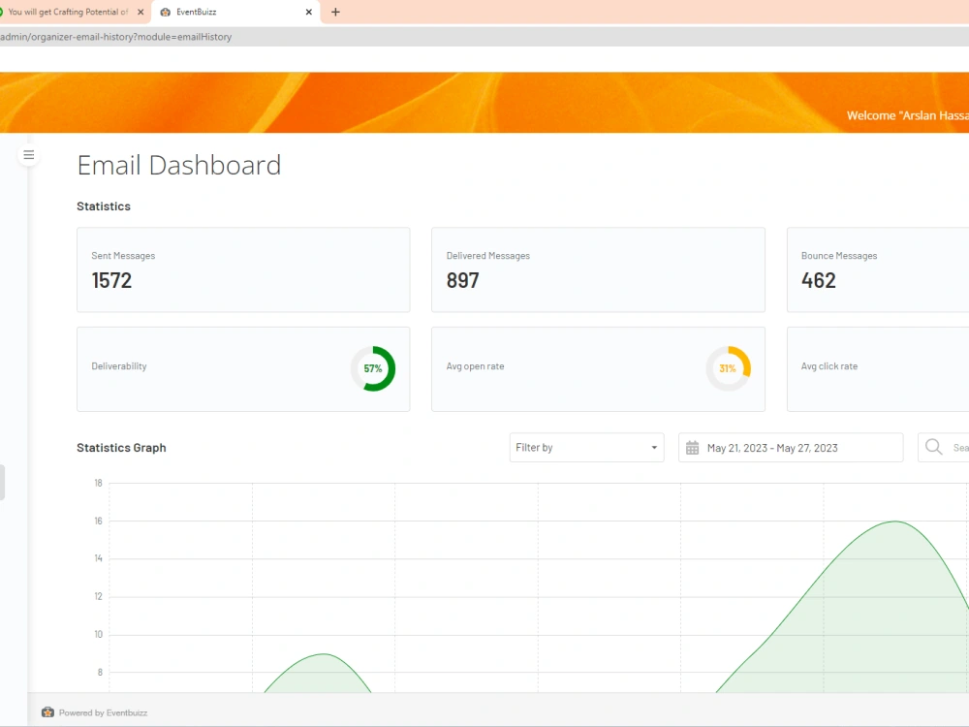Click the Avg click rate card
The height and width of the screenshot is (727, 969).
878,369
